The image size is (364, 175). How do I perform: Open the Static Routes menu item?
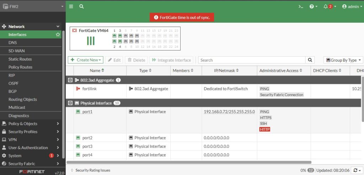[x=20, y=59]
